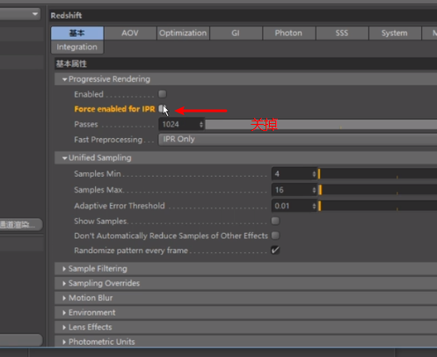Screen dimensions: 437x357
Task: Click on the Samples Min slider bar
Action: tap(377, 174)
